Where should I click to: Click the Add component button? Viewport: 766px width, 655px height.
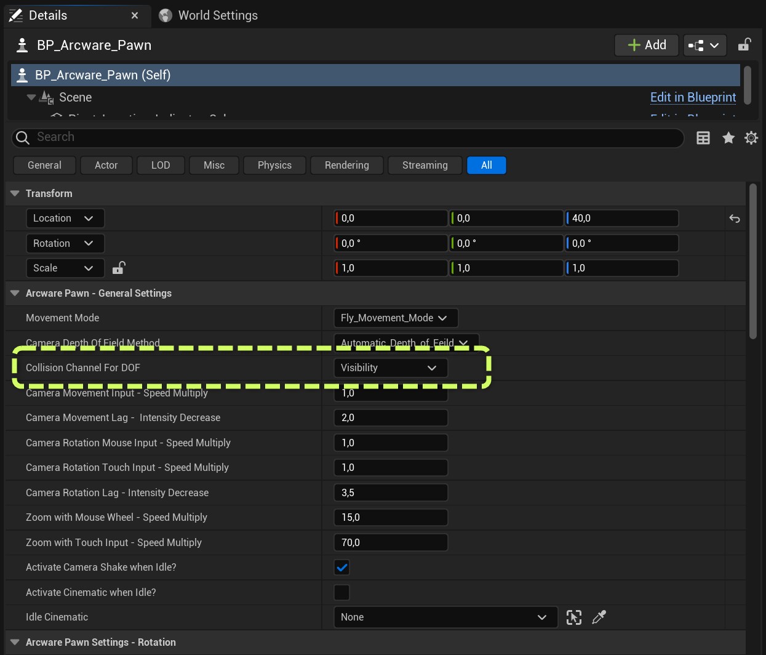pos(646,45)
